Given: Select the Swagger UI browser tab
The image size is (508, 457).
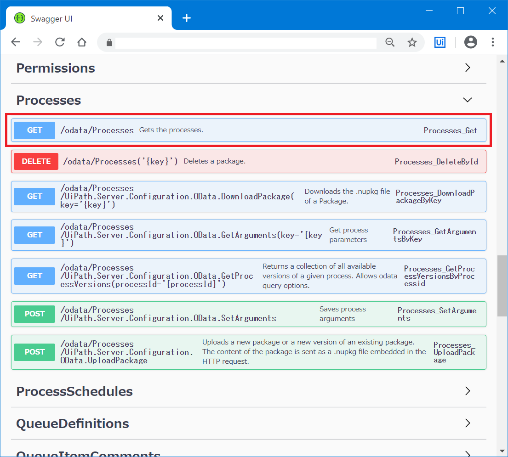Looking at the screenshot, I should pos(88,18).
